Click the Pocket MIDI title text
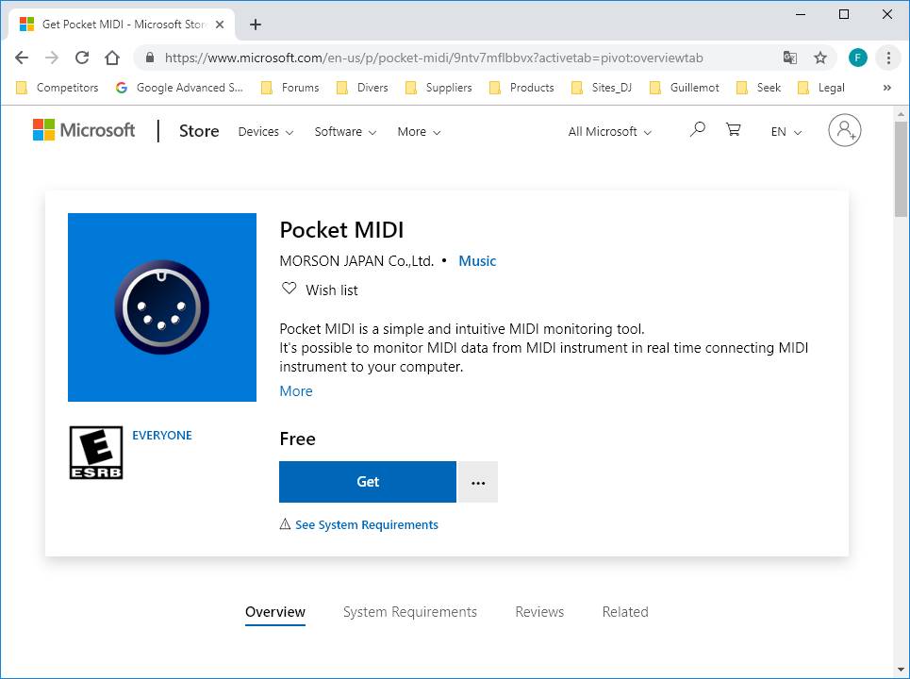Viewport: 910px width, 679px height. [341, 230]
